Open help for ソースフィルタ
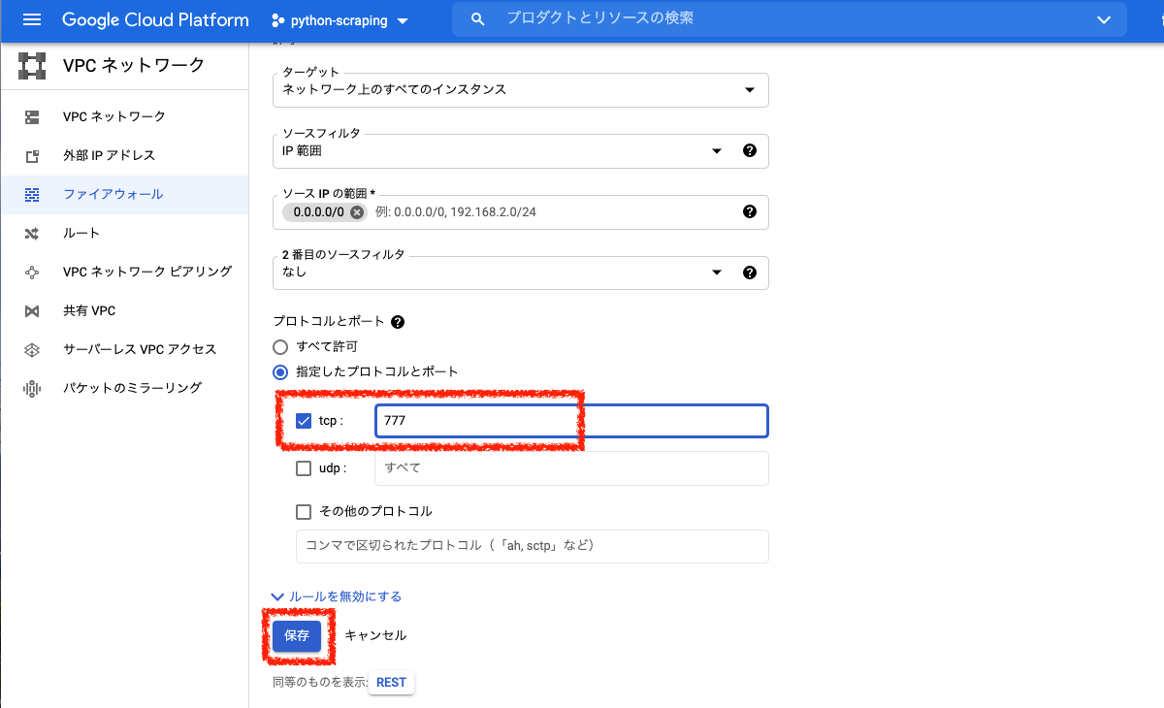 tap(750, 150)
